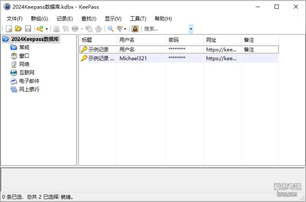
Task: Click the Copy password toolbar icon
Action: pyautogui.click(x=66, y=29)
